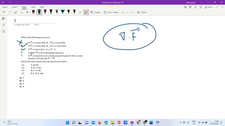Open the Windows Start menu
Viewport: 225px width, 126px height.
point(67,122)
